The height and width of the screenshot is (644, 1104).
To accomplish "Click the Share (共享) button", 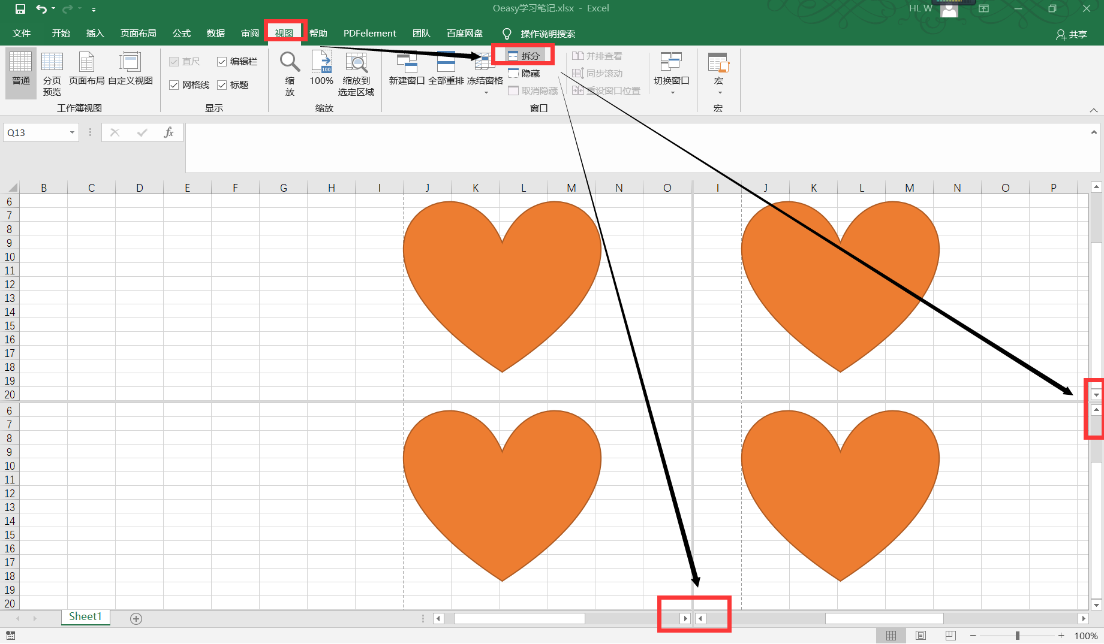I will (1072, 35).
